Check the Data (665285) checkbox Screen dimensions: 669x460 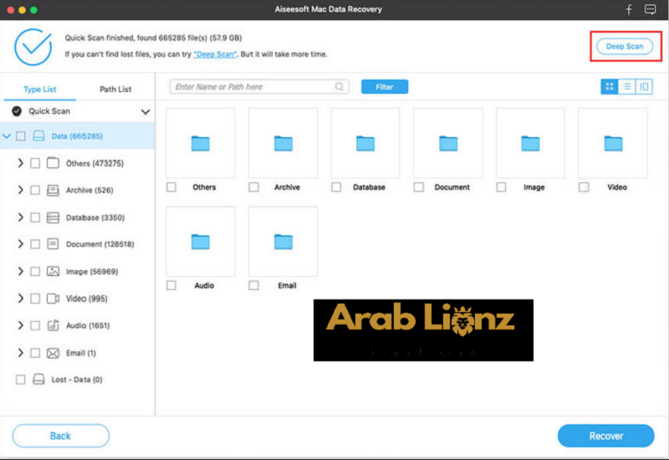coord(20,136)
